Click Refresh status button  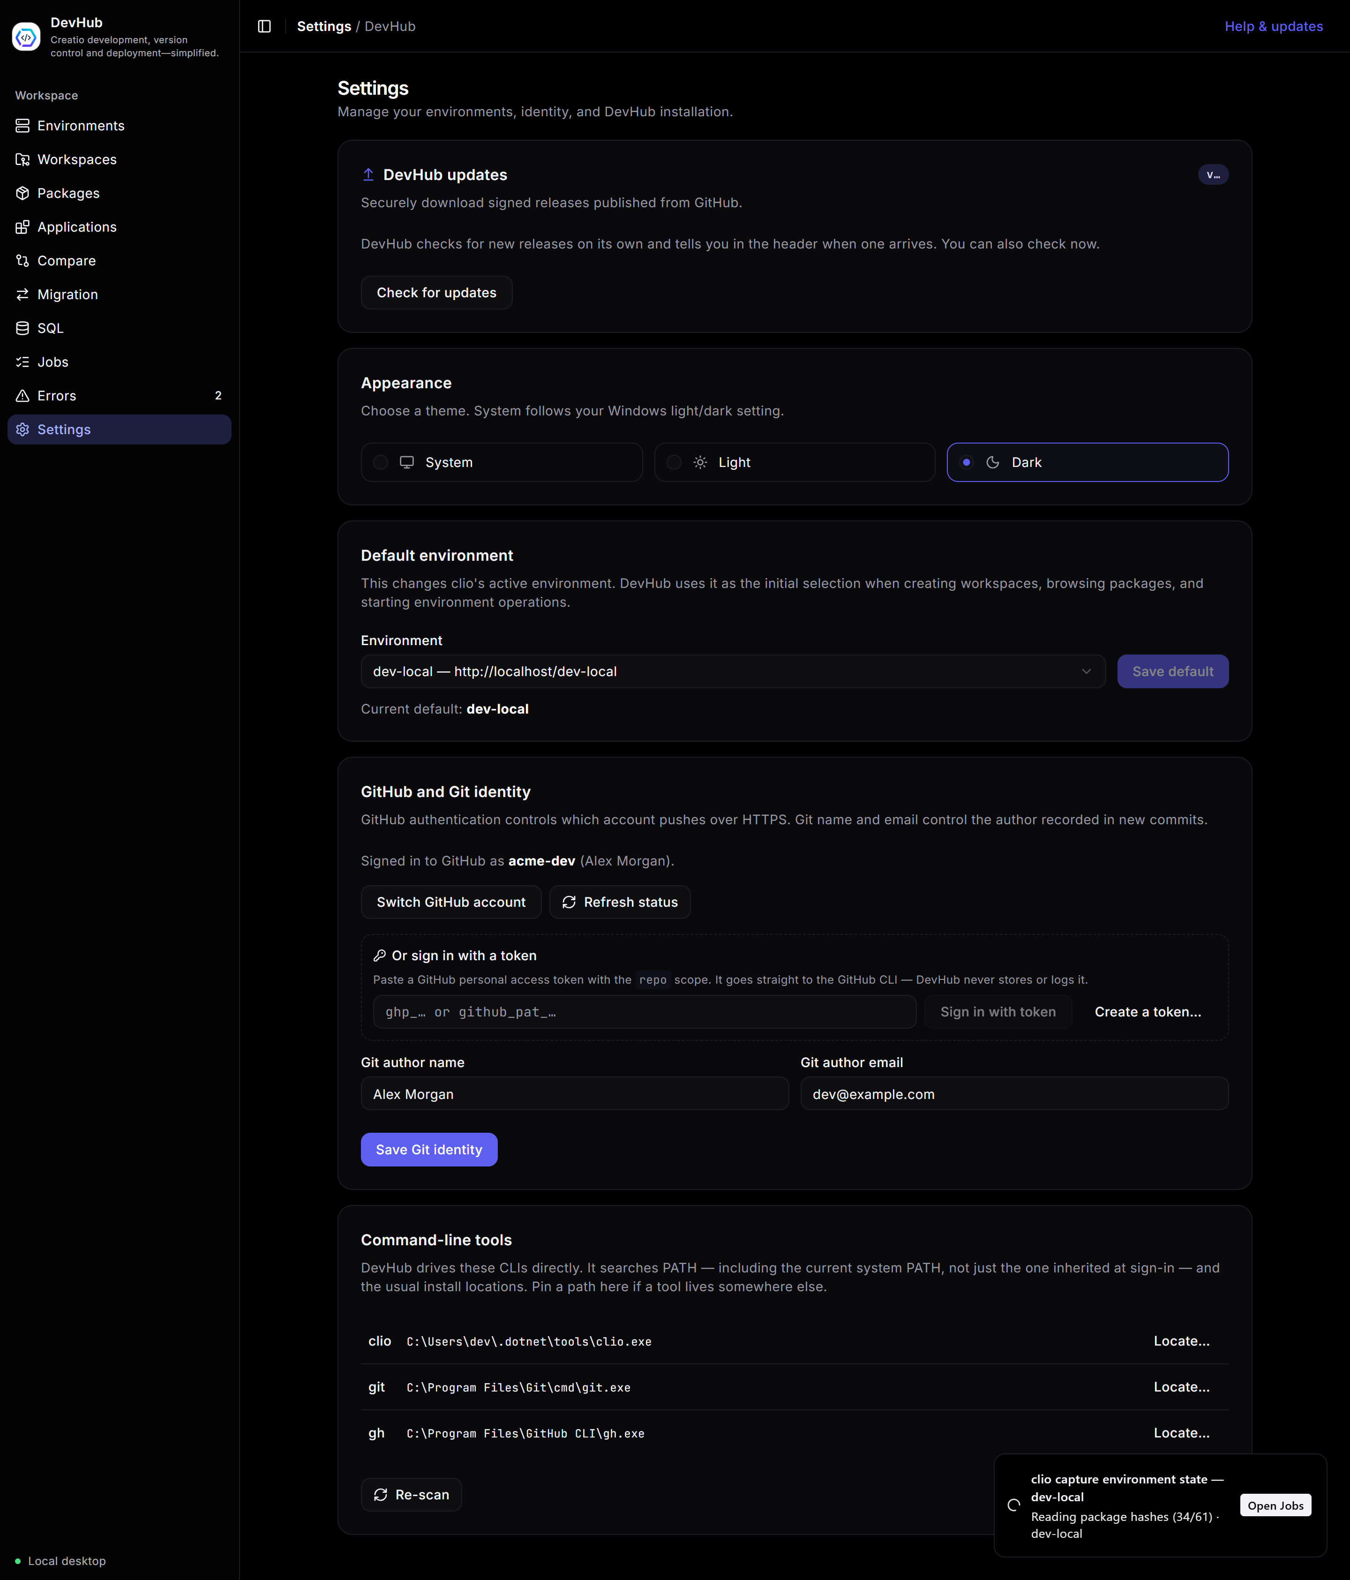click(x=620, y=902)
